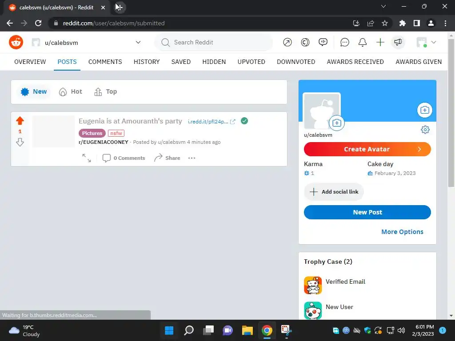Open Windows Start menu
The width and height of the screenshot is (455, 341).
click(x=169, y=330)
